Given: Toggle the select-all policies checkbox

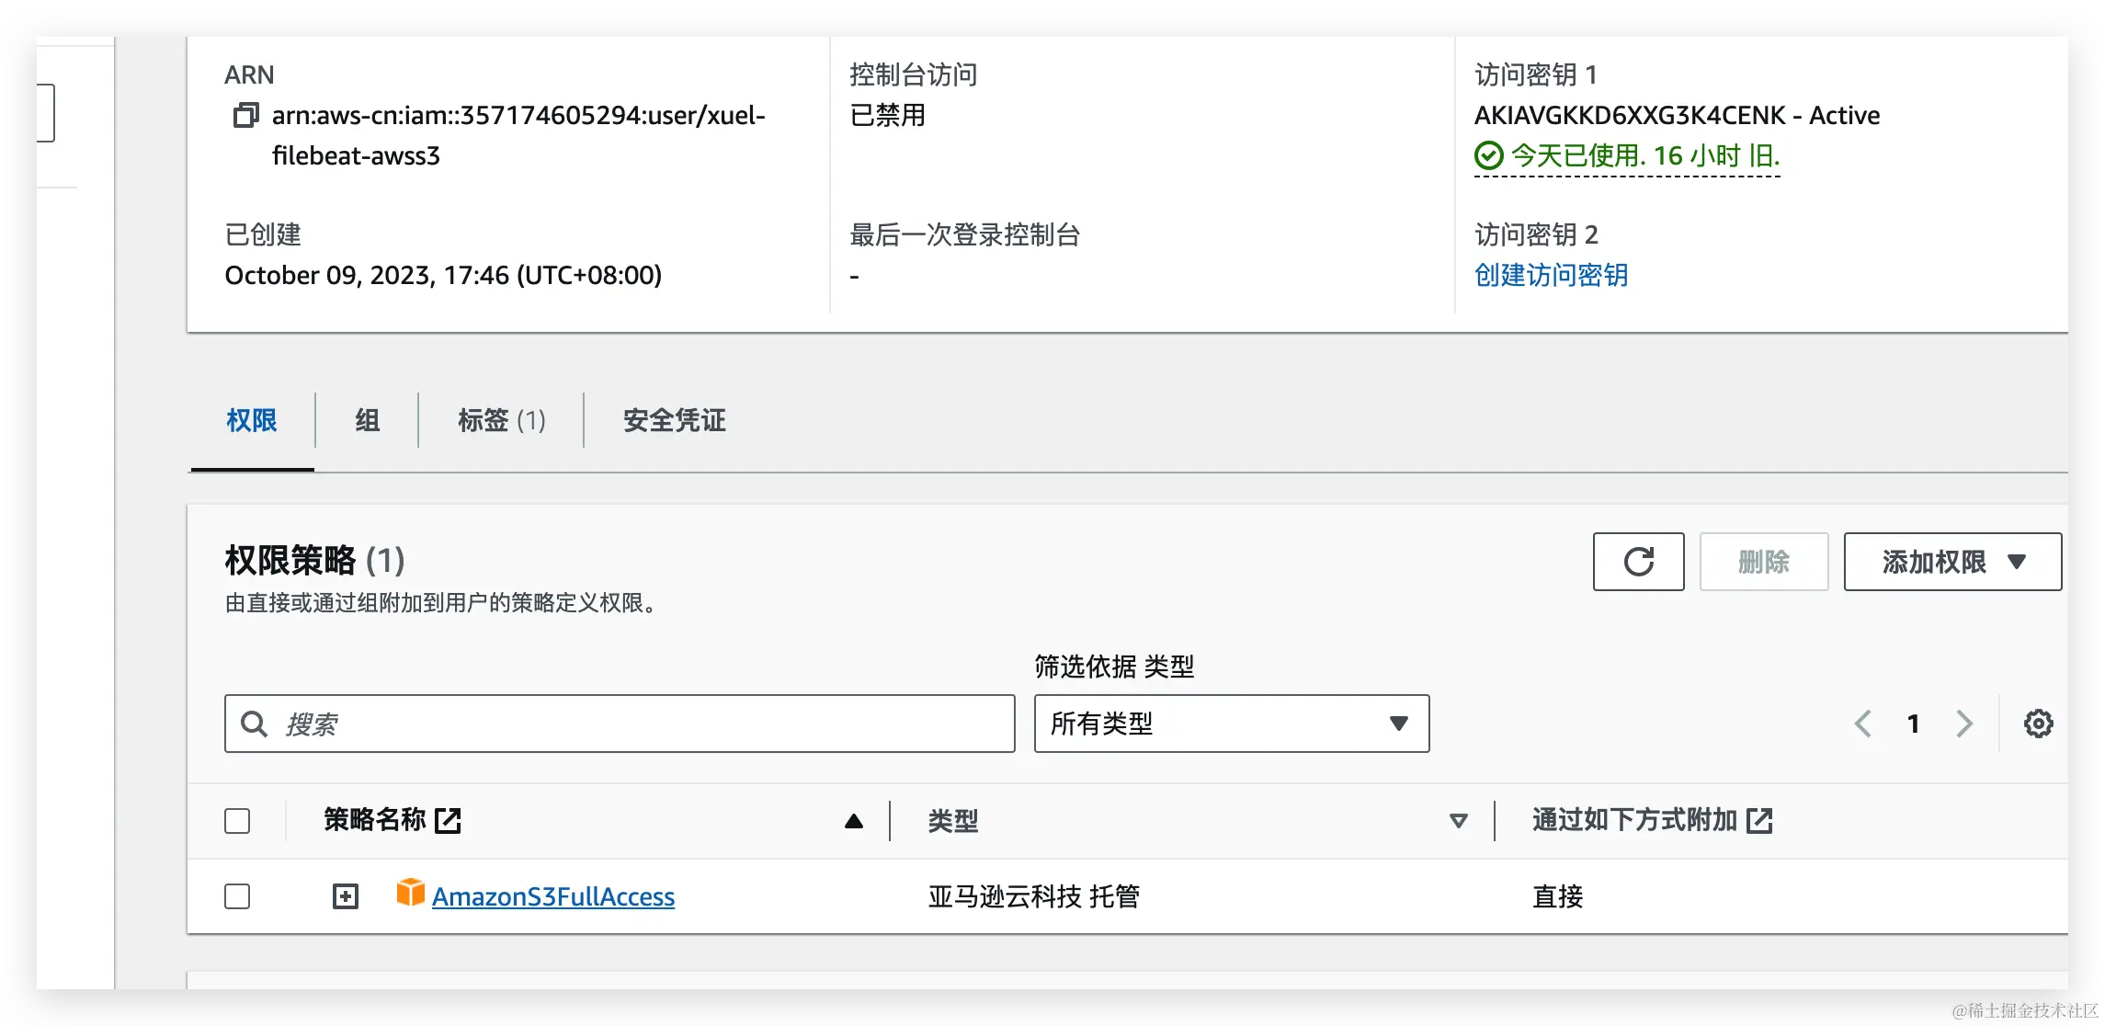Looking at the screenshot, I should [237, 821].
